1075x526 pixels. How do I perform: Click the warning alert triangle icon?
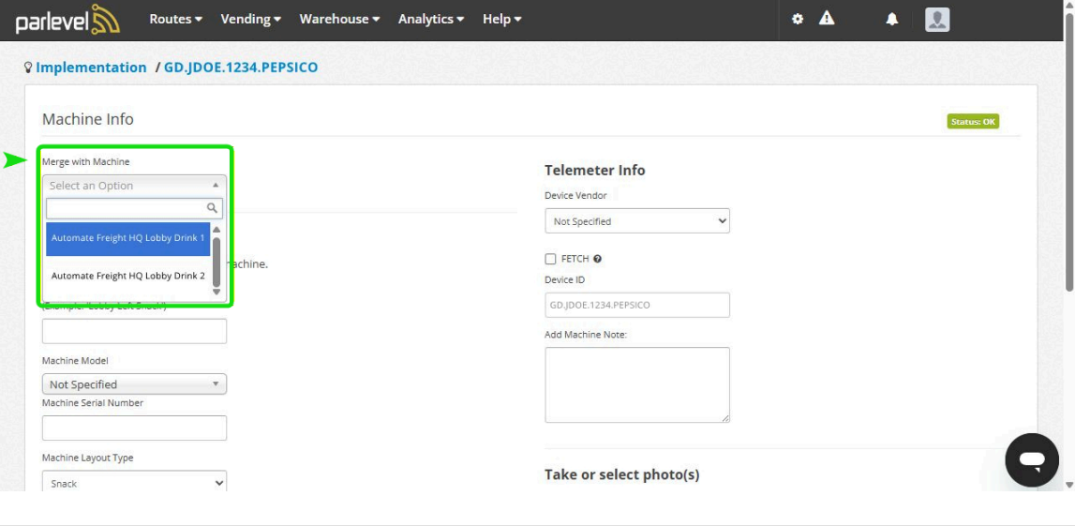(x=827, y=19)
